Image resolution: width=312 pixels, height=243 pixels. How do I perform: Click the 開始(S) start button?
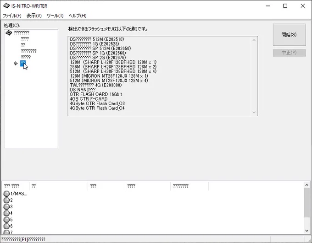tap(289, 35)
